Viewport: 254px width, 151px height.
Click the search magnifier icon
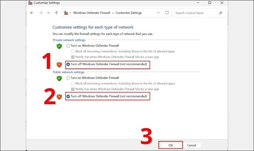click(x=220, y=13)
